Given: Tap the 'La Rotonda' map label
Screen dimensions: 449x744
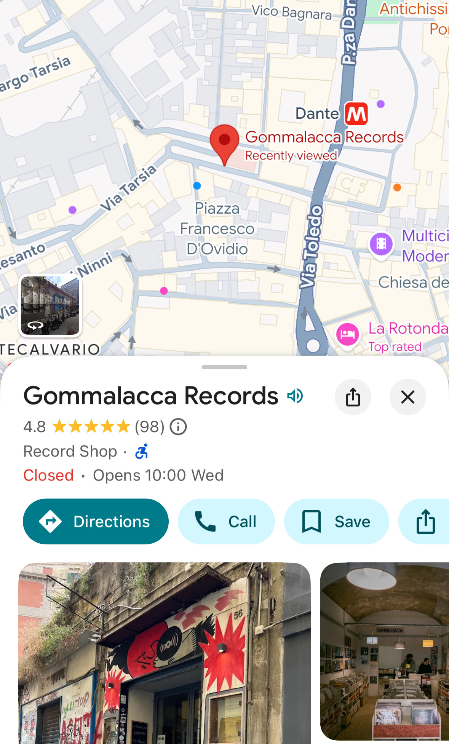Looking at the screenshot, I should 408,328.
